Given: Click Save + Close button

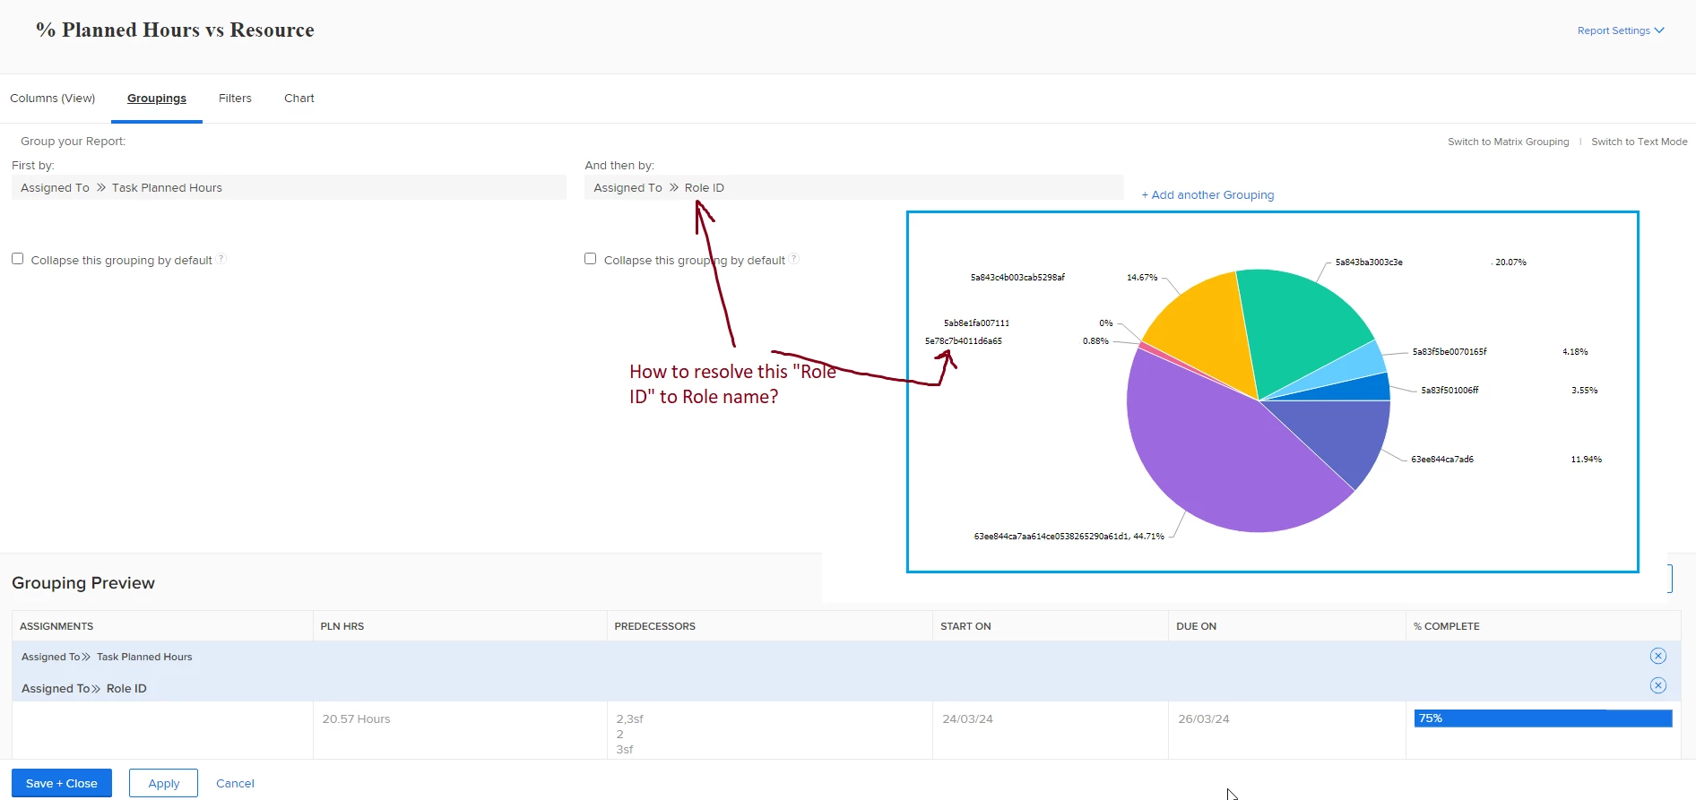Looking at the screenshot, I should pyautogui.click(x=62, y=783).
